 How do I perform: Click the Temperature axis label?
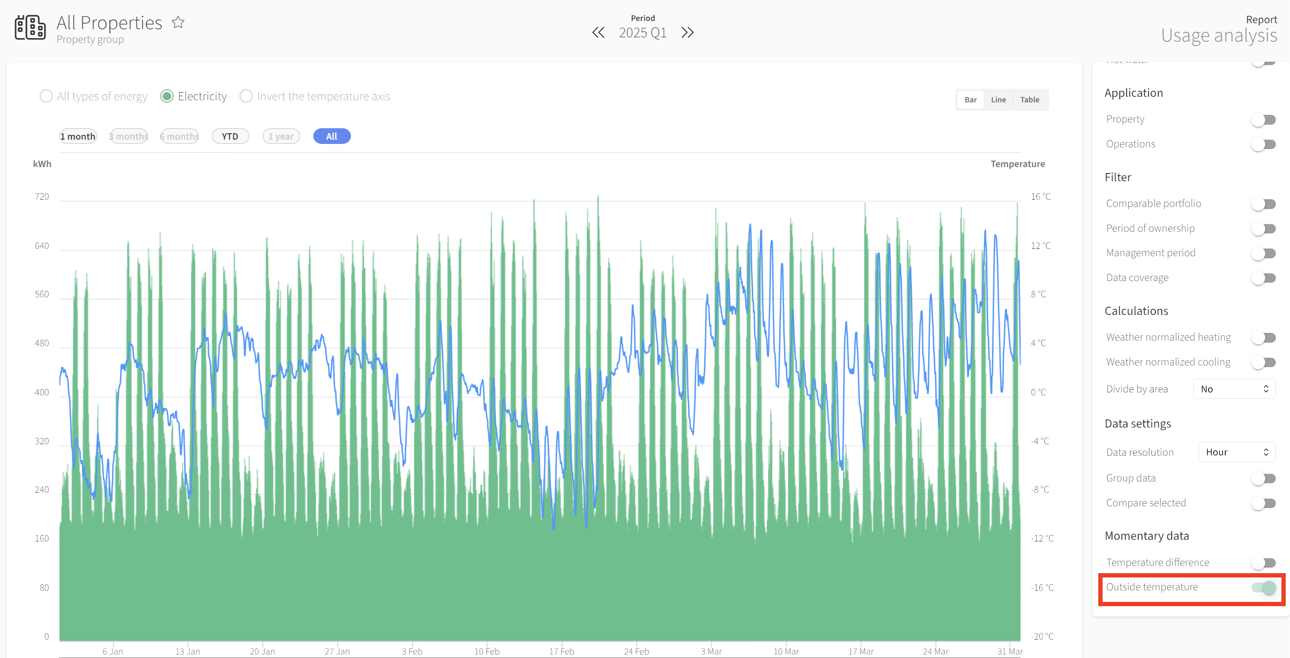pyautogui.click(x=1018, y=164)
